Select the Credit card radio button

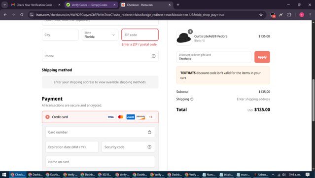pyautogui.click(x=47, y=117)
